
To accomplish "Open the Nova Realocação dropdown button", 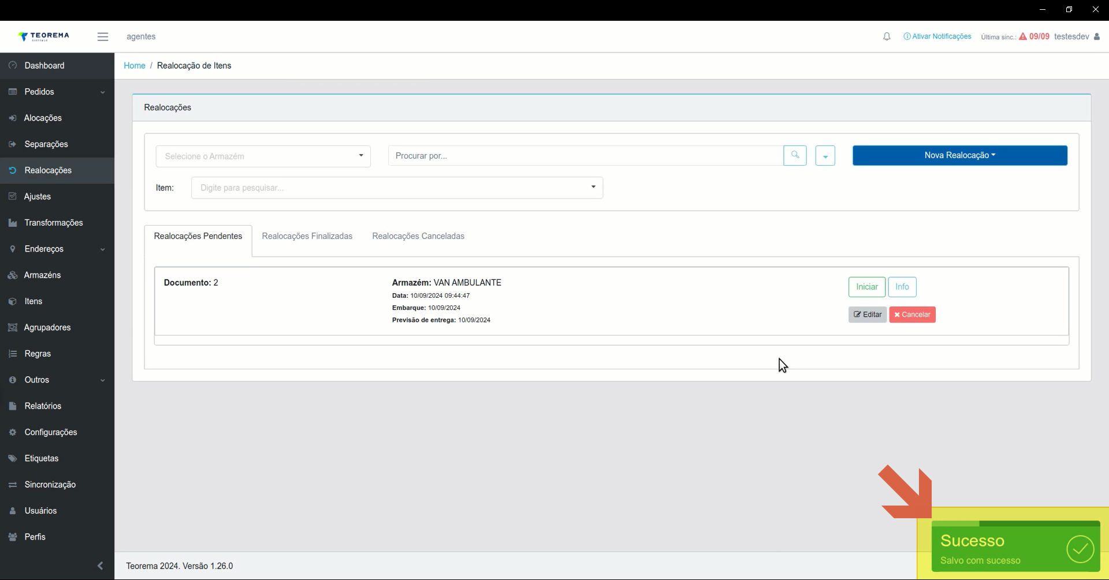I will 959,155.
